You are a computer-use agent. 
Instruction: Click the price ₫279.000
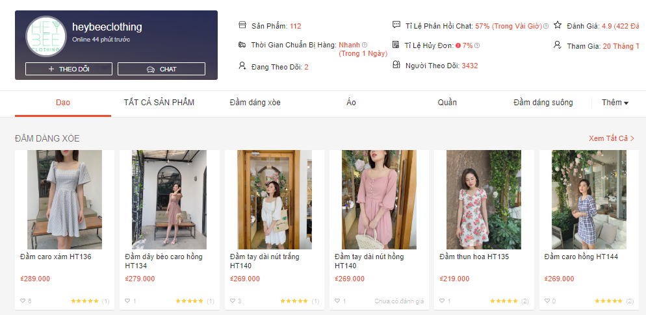[x=140, y=279]
